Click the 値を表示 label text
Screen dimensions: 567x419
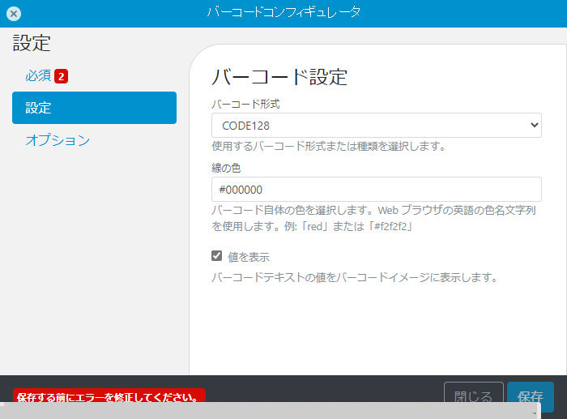coord(249,257)
